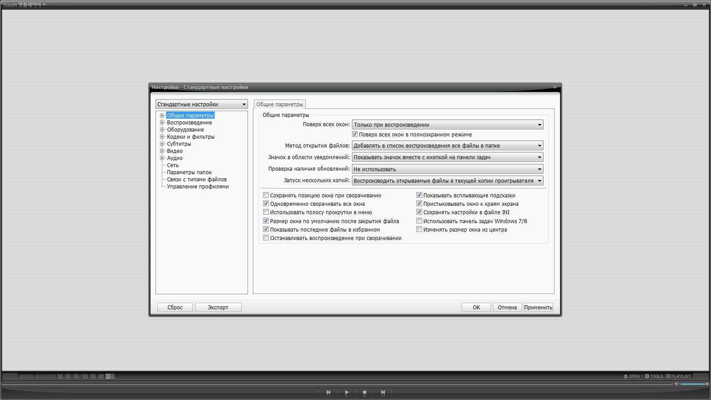The height and width of the screenshot is (400, 711).
Task: Skip to the next track
Action: click(x=383, y=392)
